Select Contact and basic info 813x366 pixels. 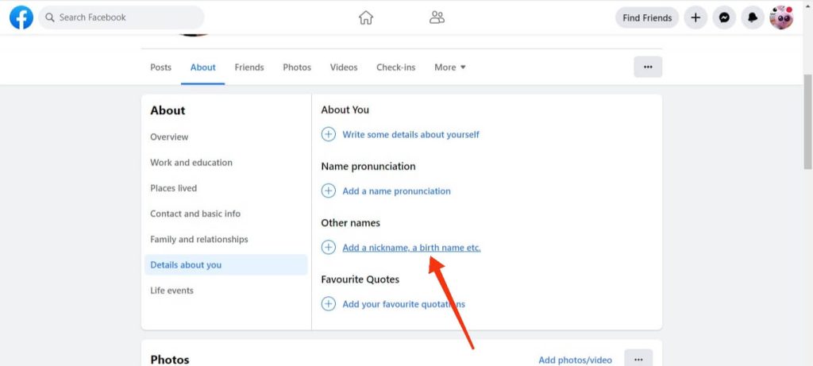click(195, 214)
